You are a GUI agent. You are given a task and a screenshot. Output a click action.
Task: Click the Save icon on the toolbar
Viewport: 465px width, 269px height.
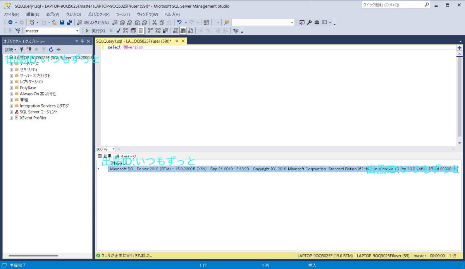point(62,22)
